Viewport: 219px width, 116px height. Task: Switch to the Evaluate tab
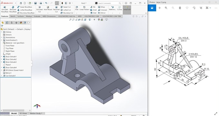click(x=37, y=16)
